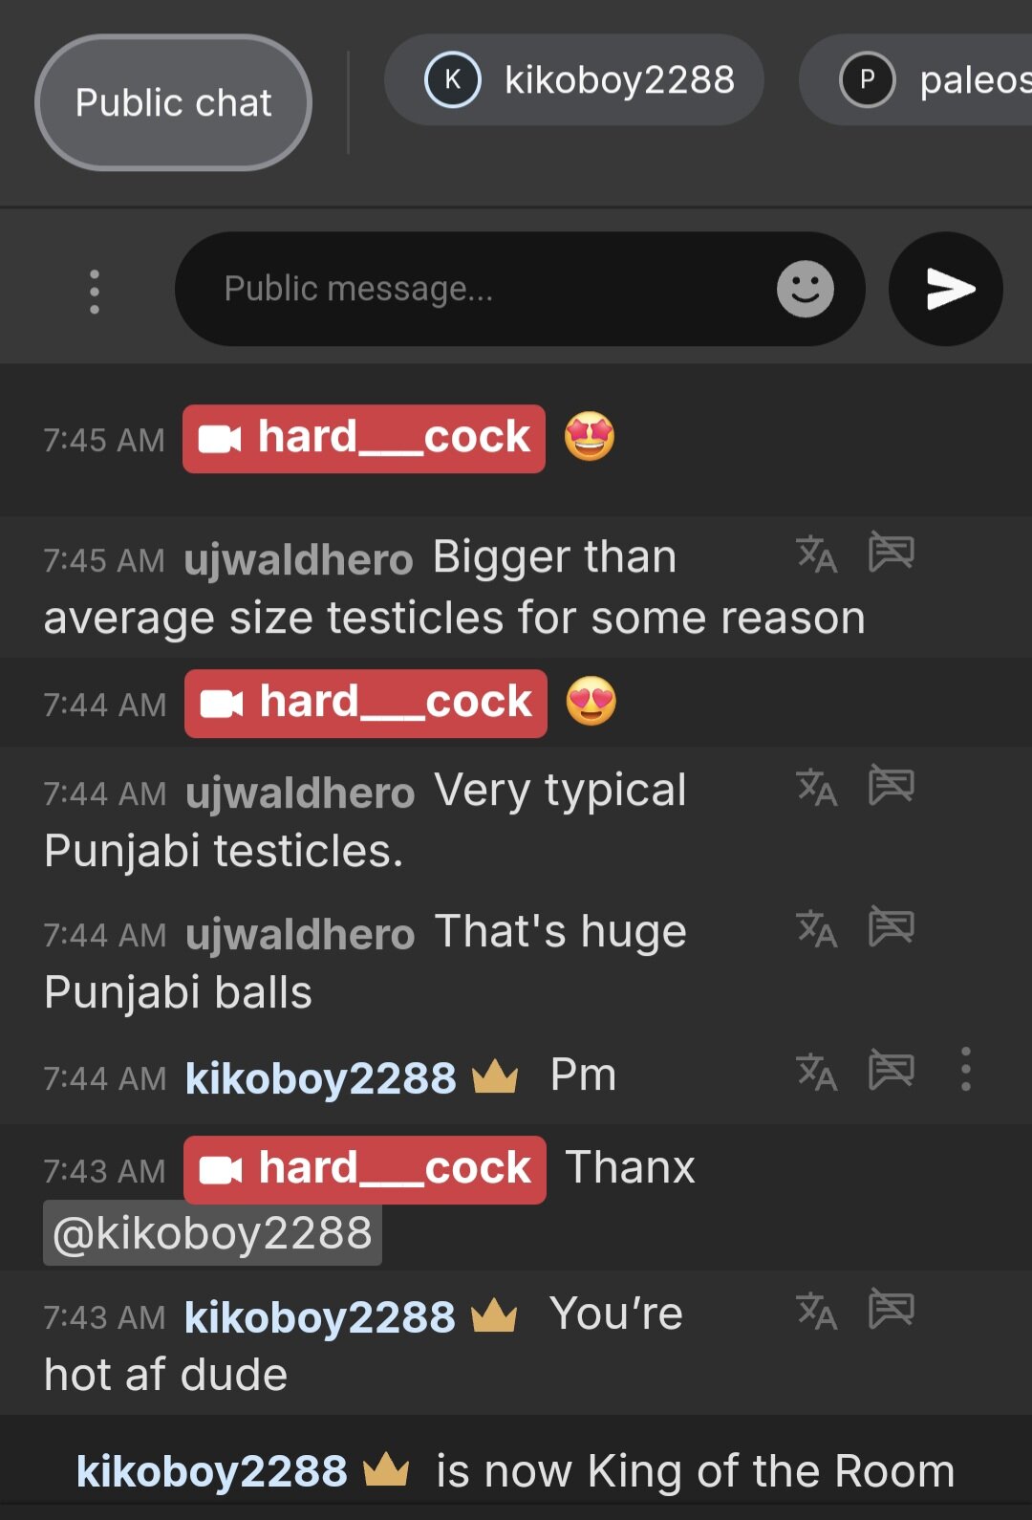Send the public message with arrow button
The height and width of the screenshot is (1520, 1032).
pos(945,289)
